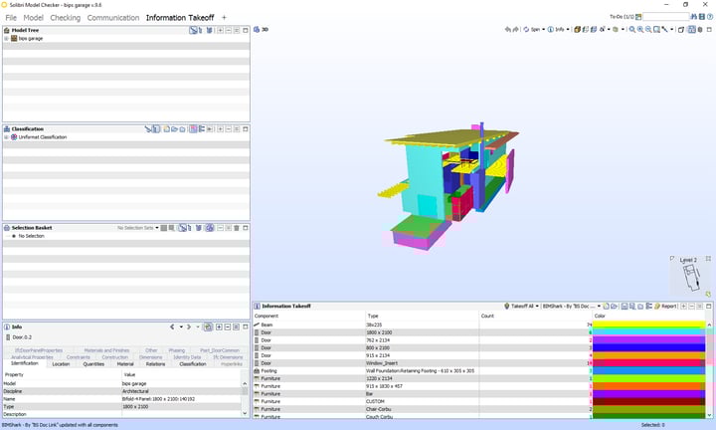Toggle the 3D section box cube icon

point(699,29)
